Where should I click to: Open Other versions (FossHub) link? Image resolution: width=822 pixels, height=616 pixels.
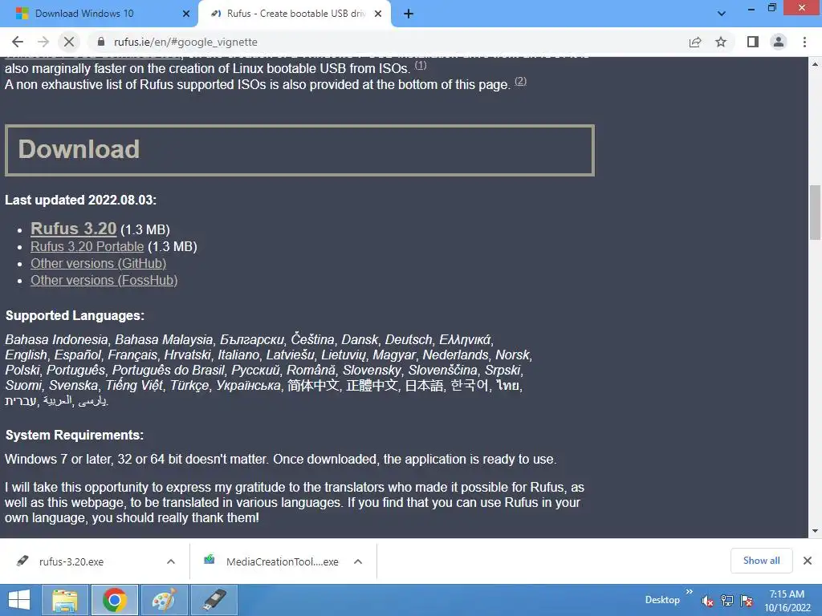tap(104, 280)
